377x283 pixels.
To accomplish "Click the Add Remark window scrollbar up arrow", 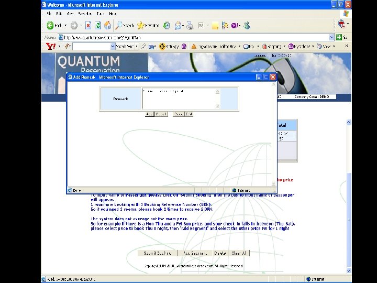I will pos(273,84).
